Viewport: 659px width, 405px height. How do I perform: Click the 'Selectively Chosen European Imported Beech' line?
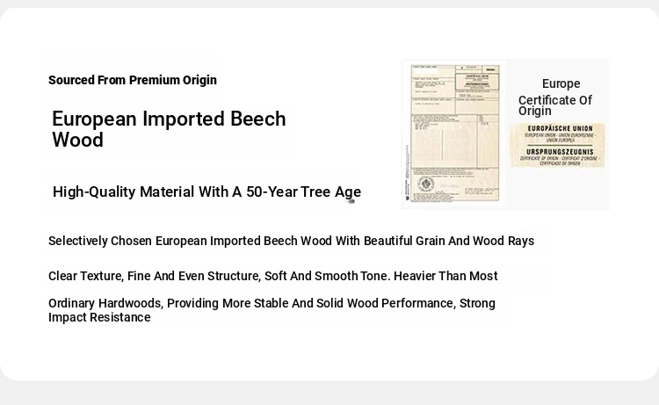(291, 241)
